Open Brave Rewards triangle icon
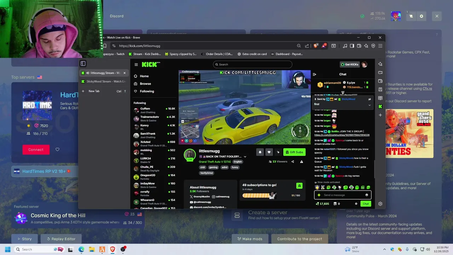453x255 pixels. coord(324,46)
